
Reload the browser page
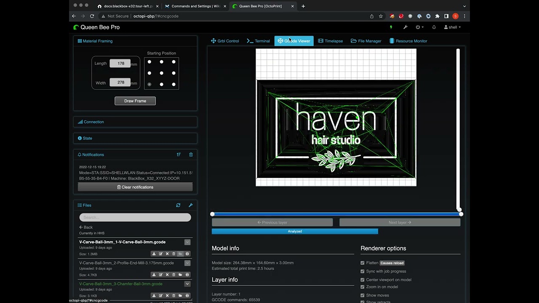pos(92,16)
